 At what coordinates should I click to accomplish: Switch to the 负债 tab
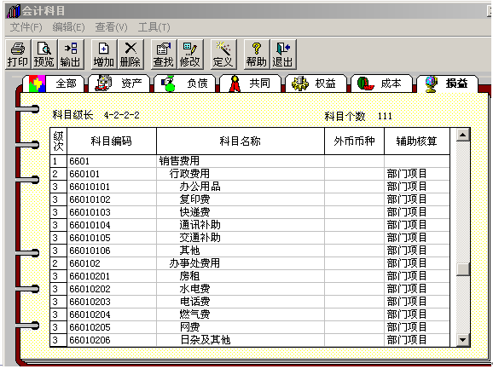[184, 84]
